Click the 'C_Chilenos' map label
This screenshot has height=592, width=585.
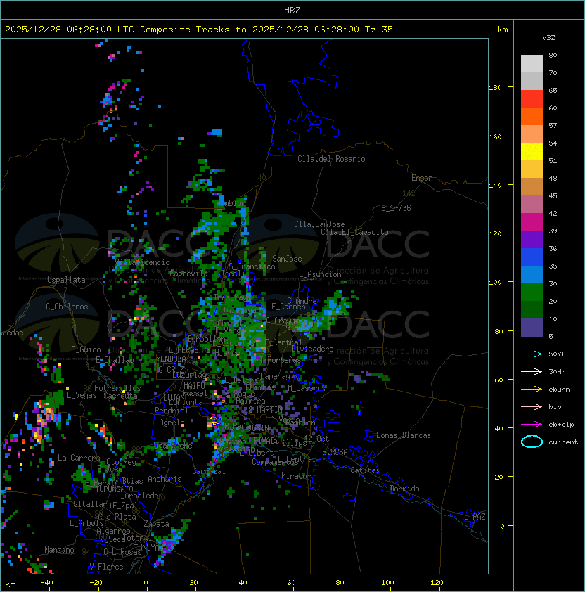pos(67,307)
